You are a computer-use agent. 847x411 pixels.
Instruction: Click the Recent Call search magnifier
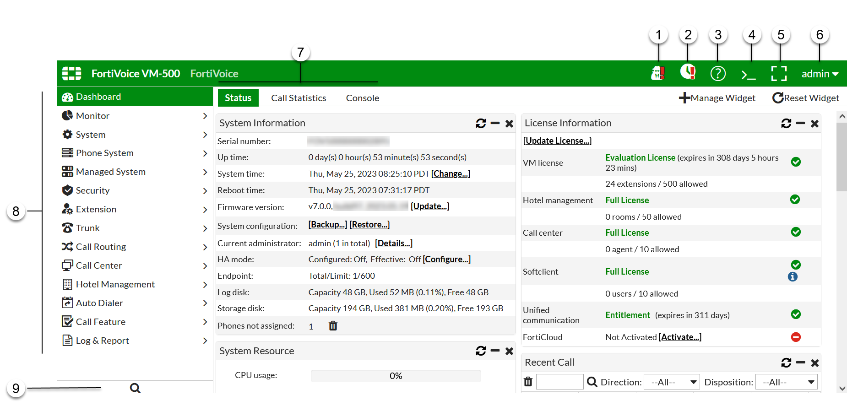pos(592,382)
